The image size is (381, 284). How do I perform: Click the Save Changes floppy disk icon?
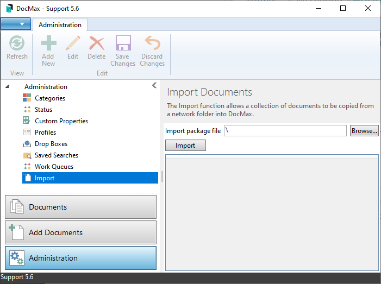coord(123,43)
